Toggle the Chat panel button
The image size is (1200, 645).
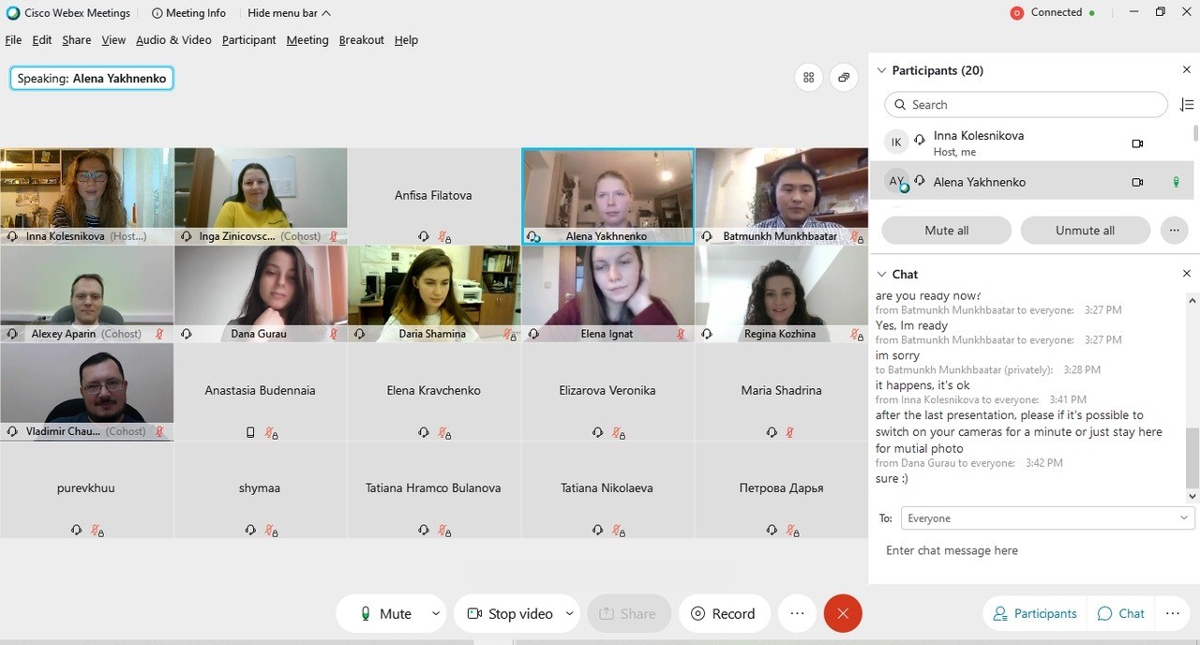point(1121,613)
